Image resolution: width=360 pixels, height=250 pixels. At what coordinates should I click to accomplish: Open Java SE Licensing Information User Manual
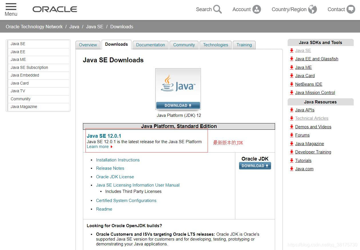click(x=138, y=185)
